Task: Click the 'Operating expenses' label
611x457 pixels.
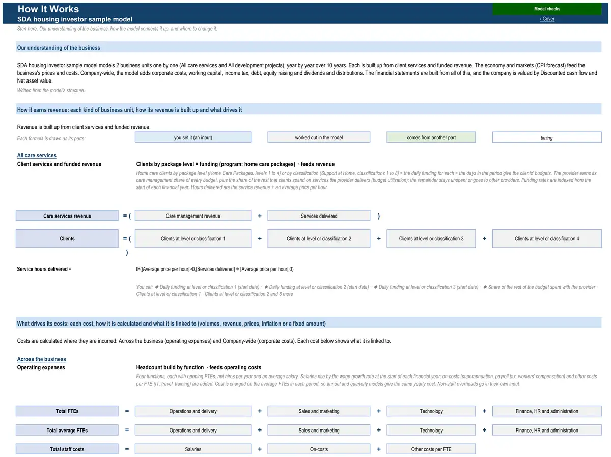Action: [x=41, y=367]
